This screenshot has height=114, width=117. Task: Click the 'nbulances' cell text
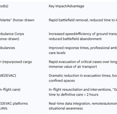click(x=7, y=48)
